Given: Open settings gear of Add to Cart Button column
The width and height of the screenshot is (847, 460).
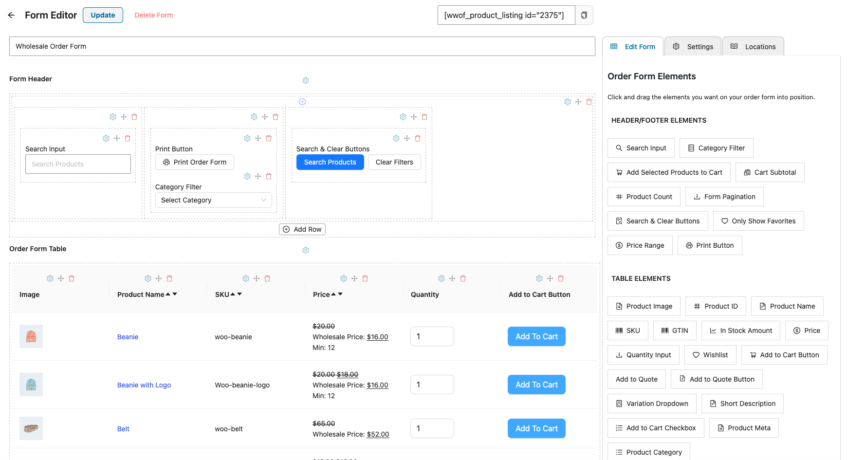Looking at the screenshot, I should pyautogui.click(x=539, y=278).
